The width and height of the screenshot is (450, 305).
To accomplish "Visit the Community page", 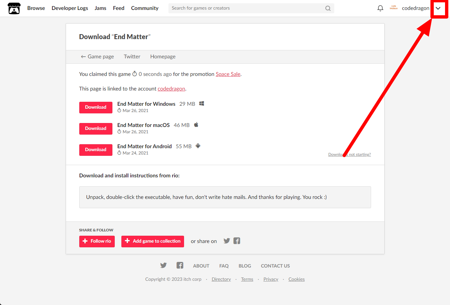I will pyautogui.click(x=145, y=8).
